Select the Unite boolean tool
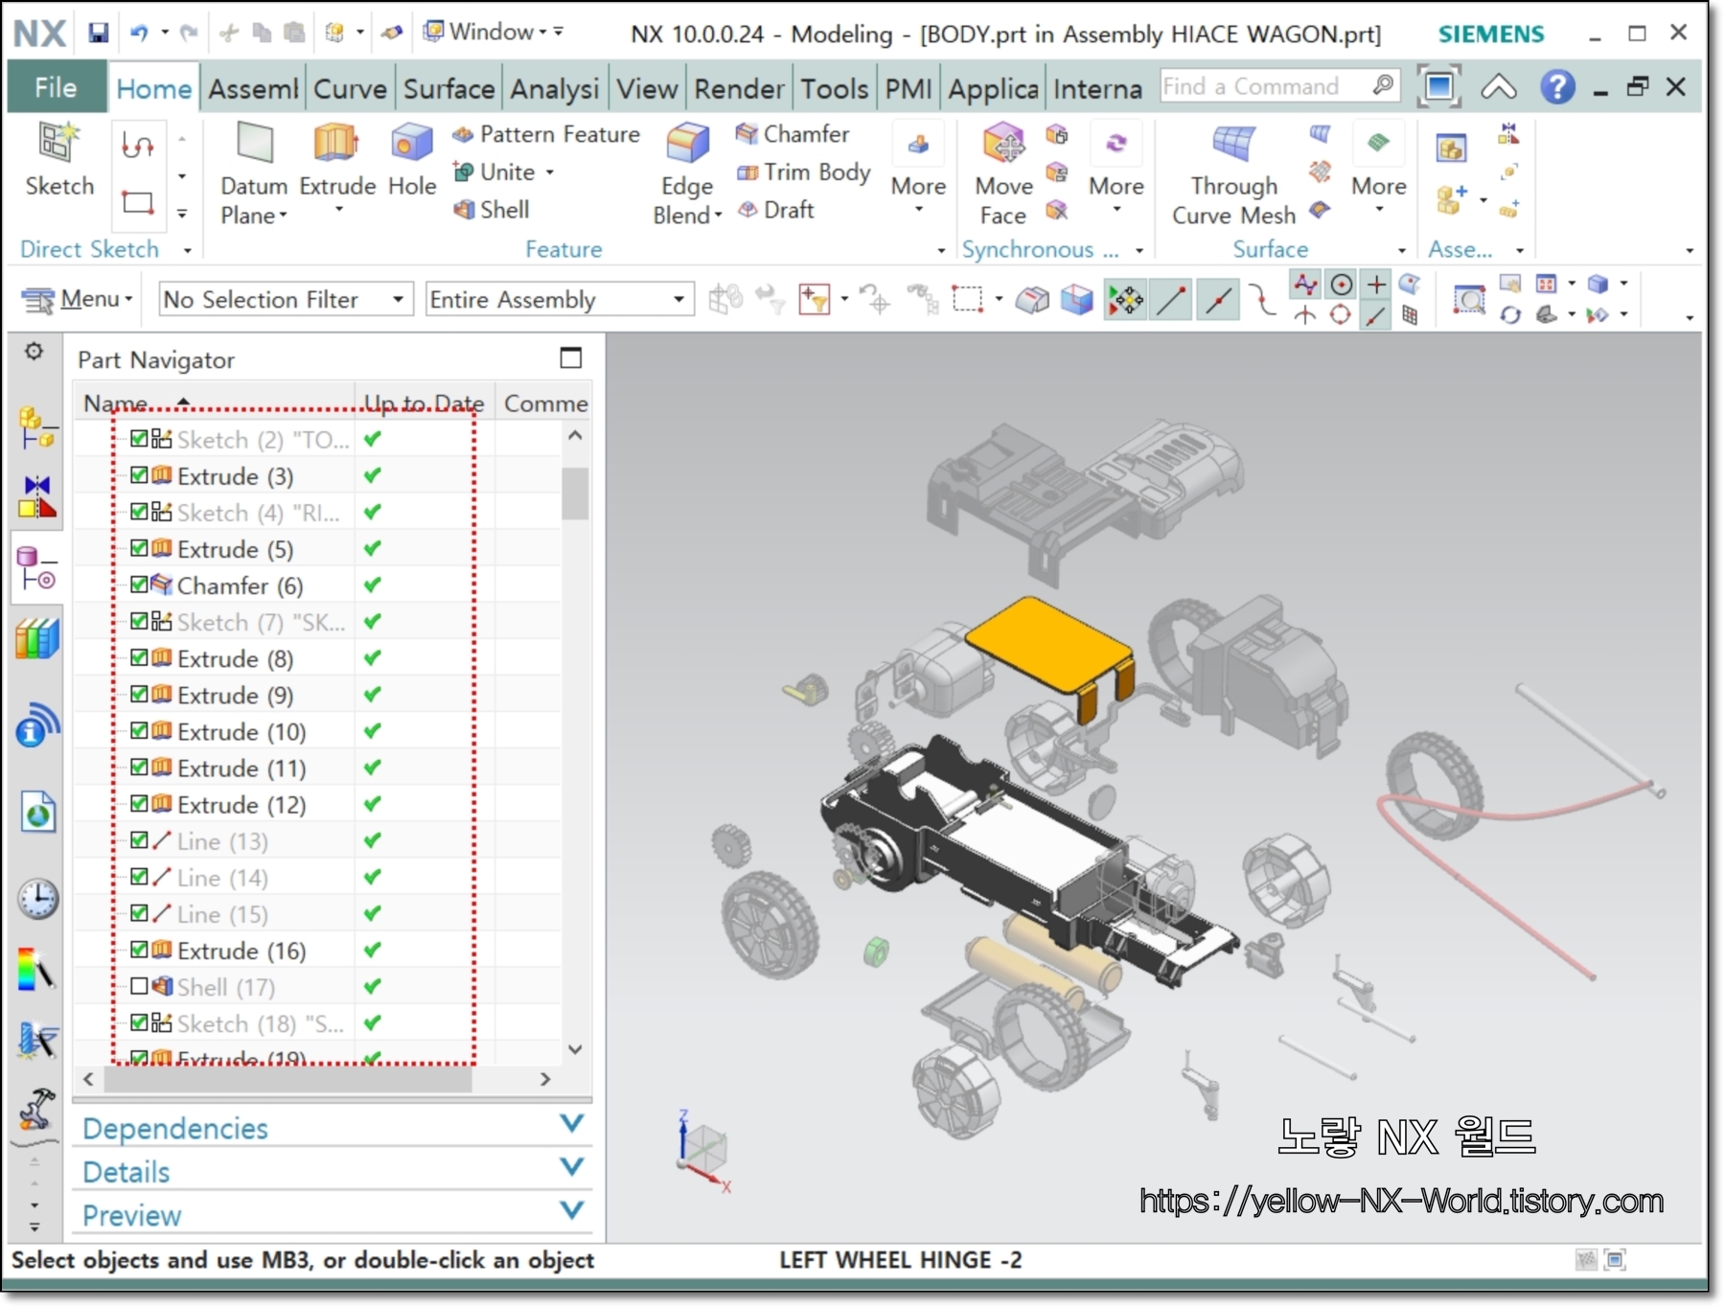1725x1308 pixels. click(496, 172)
